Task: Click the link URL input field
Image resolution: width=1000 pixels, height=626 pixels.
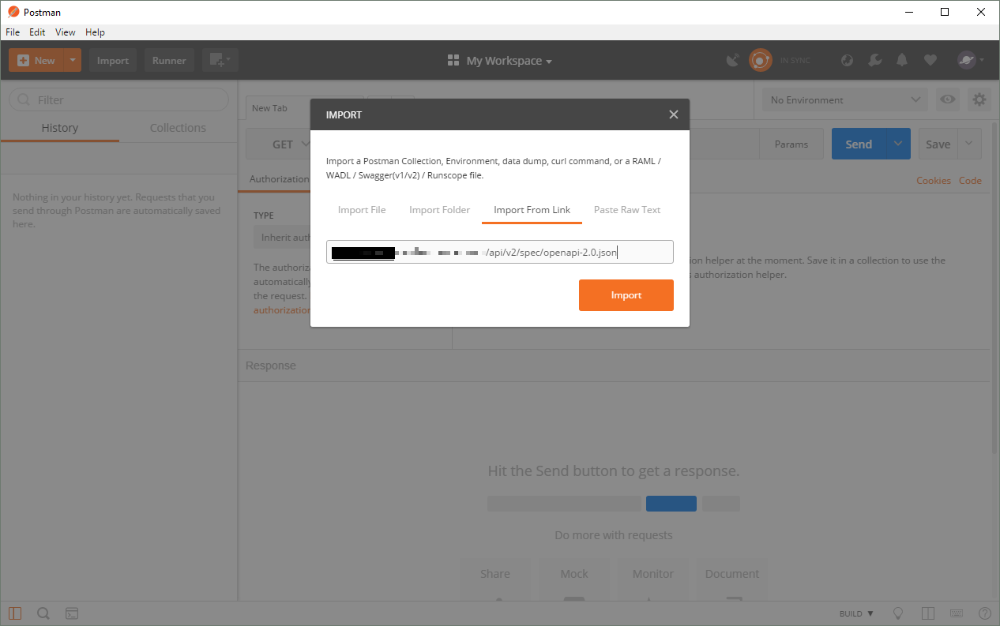Action: pyautogui.click(x=500, y=252)
